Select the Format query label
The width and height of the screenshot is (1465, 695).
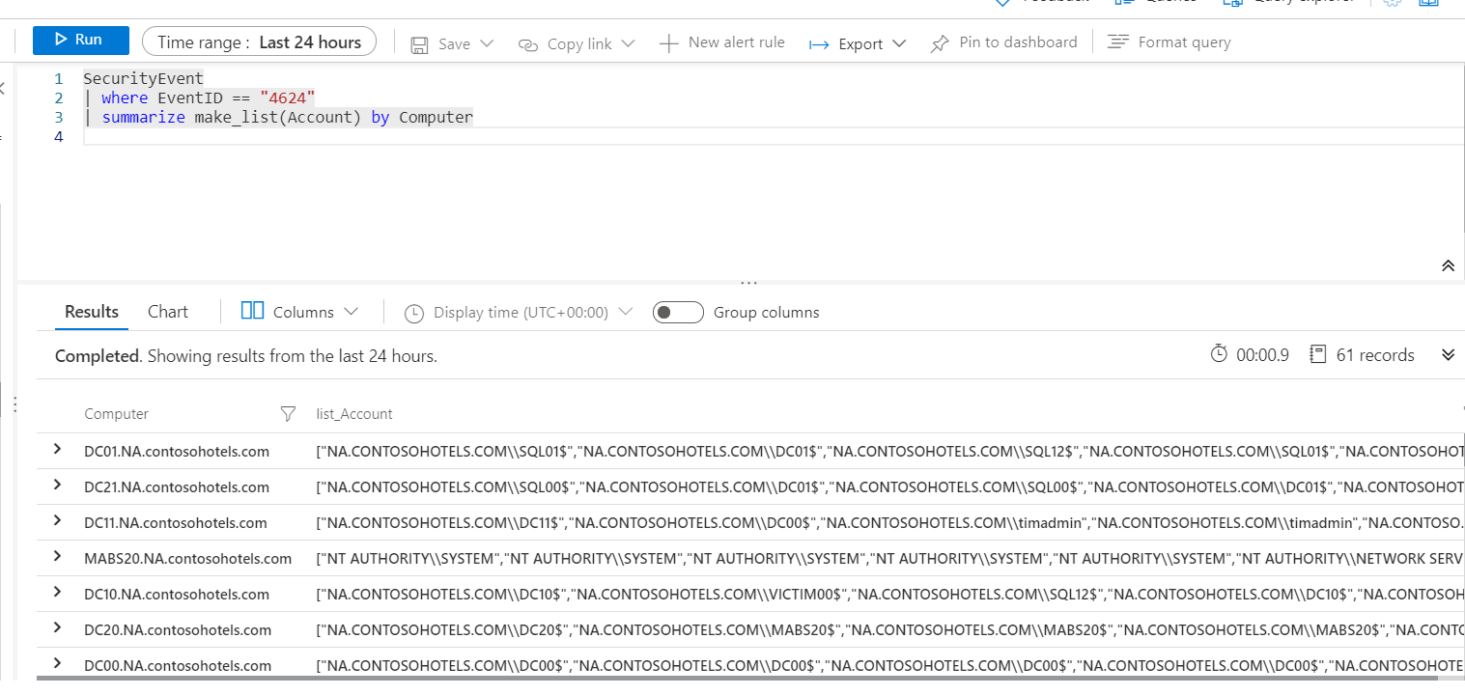[1184, 42]
